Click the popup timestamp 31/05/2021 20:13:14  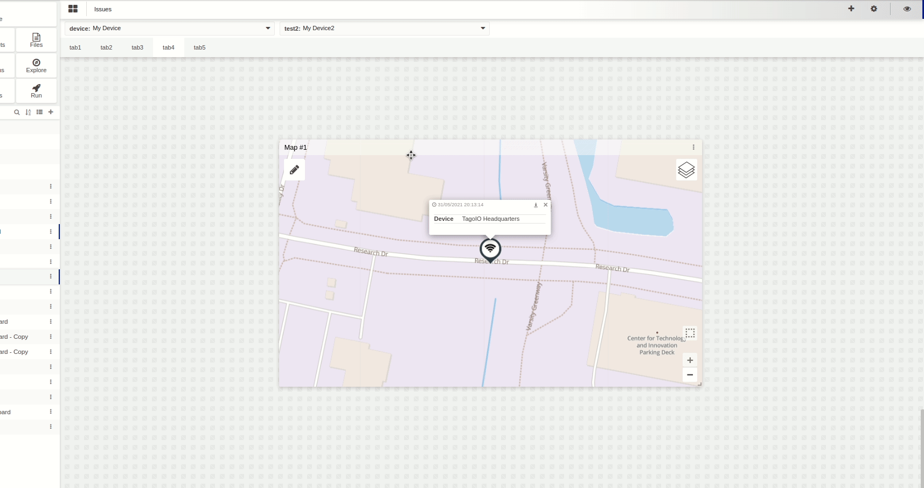tap(461, 205)
